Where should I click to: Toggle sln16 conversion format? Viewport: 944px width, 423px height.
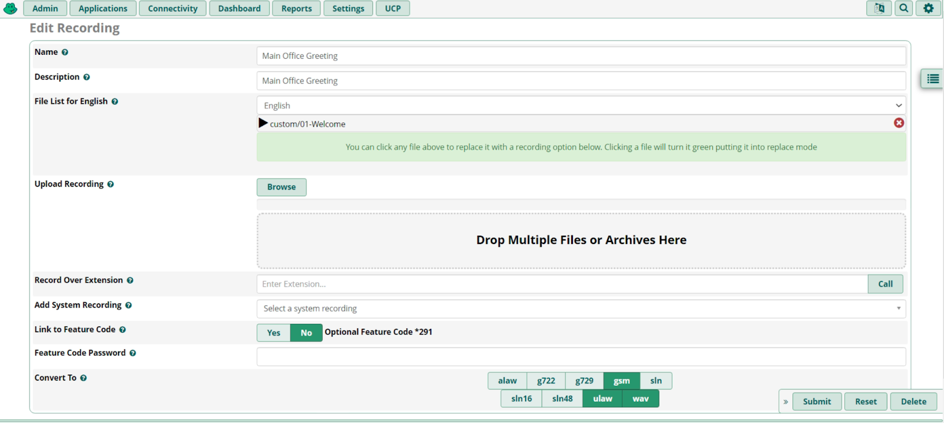[522, 399]
